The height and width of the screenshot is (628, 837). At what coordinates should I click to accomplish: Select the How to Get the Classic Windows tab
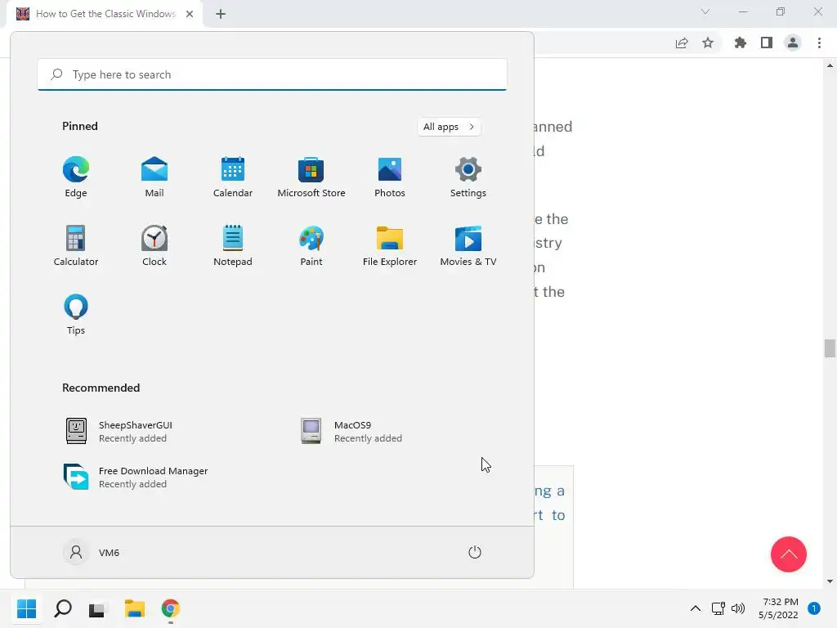pos(105,14)
